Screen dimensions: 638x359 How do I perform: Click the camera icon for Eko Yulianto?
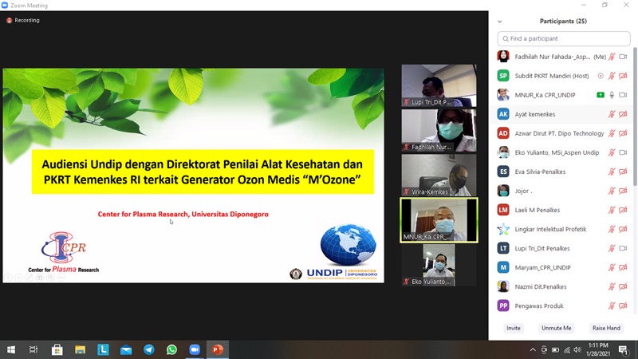tap(623, 152)
